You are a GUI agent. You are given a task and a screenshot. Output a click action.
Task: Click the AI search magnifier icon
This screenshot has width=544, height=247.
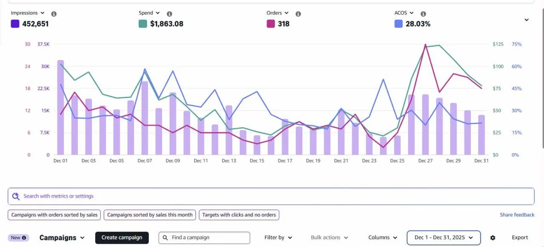coord(16,196)
